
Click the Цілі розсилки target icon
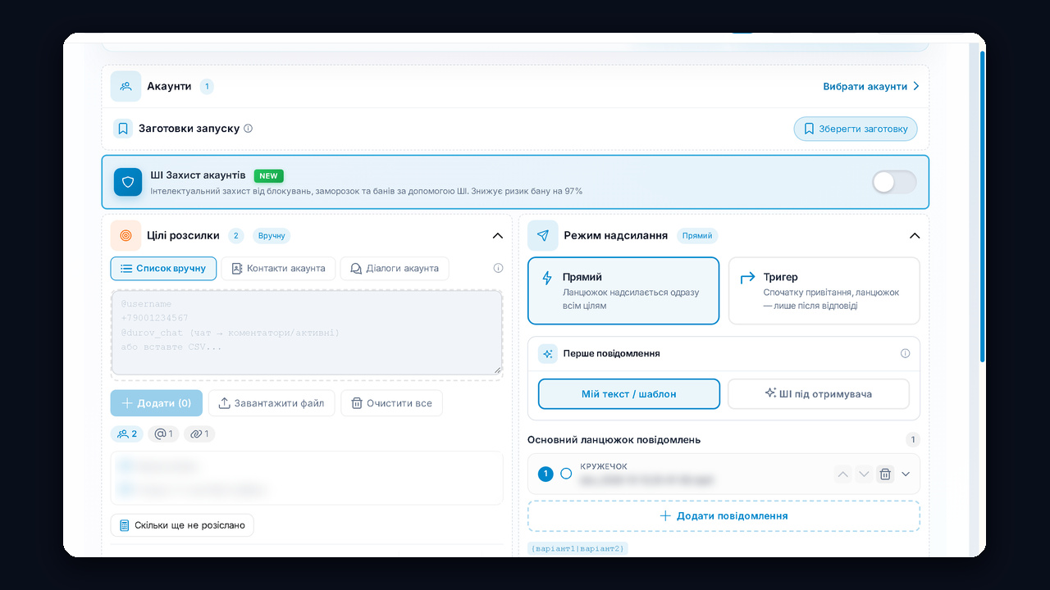(x=126, y=235)
